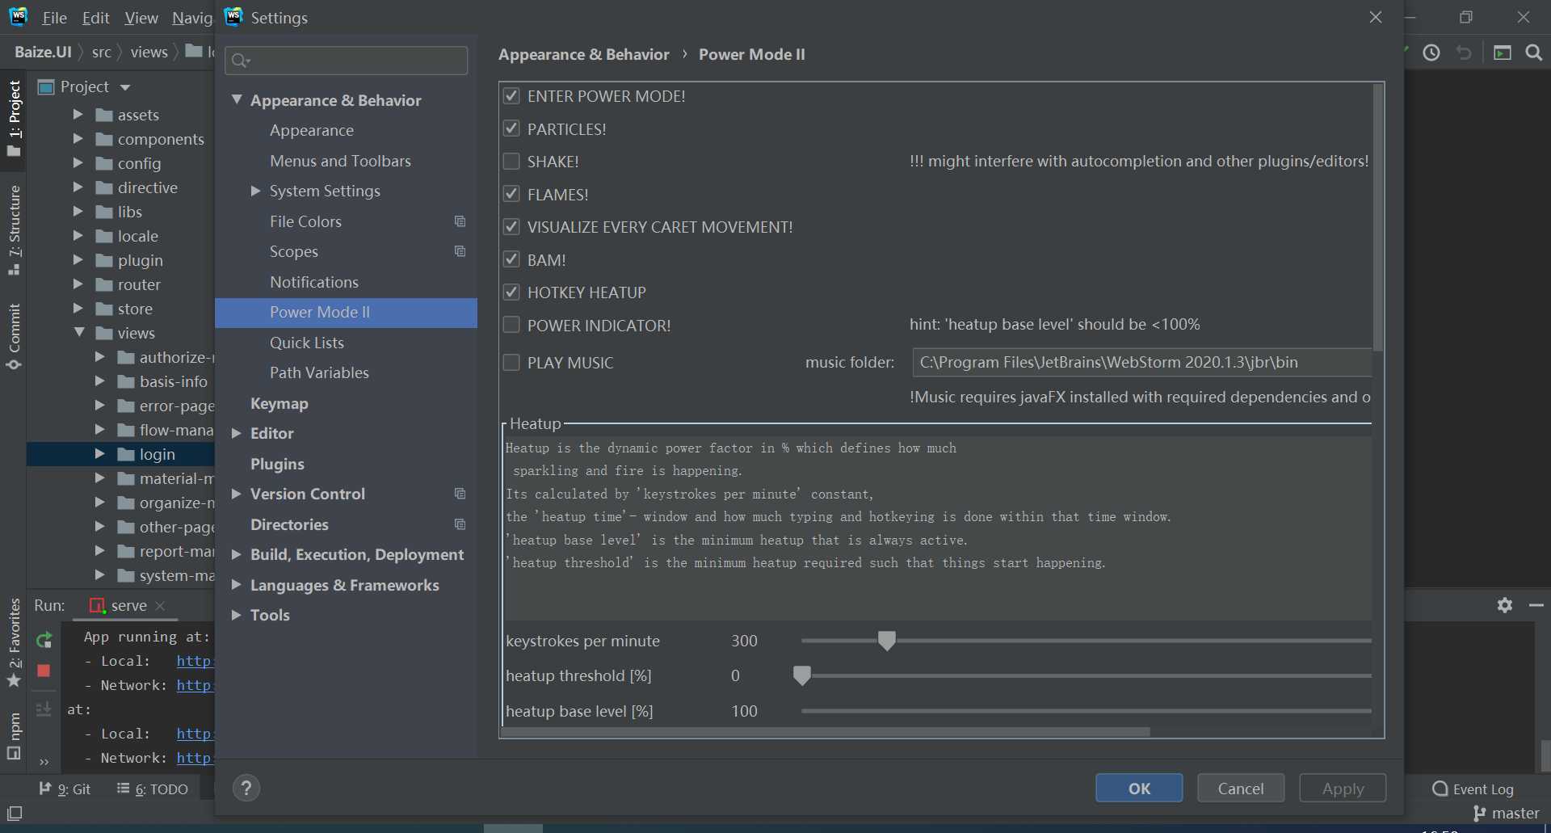
Task: Open the Project view dropdown
Action: [124, 87]
